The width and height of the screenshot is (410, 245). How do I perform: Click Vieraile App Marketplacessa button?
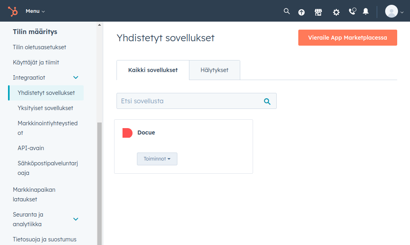tap(348, 38)
